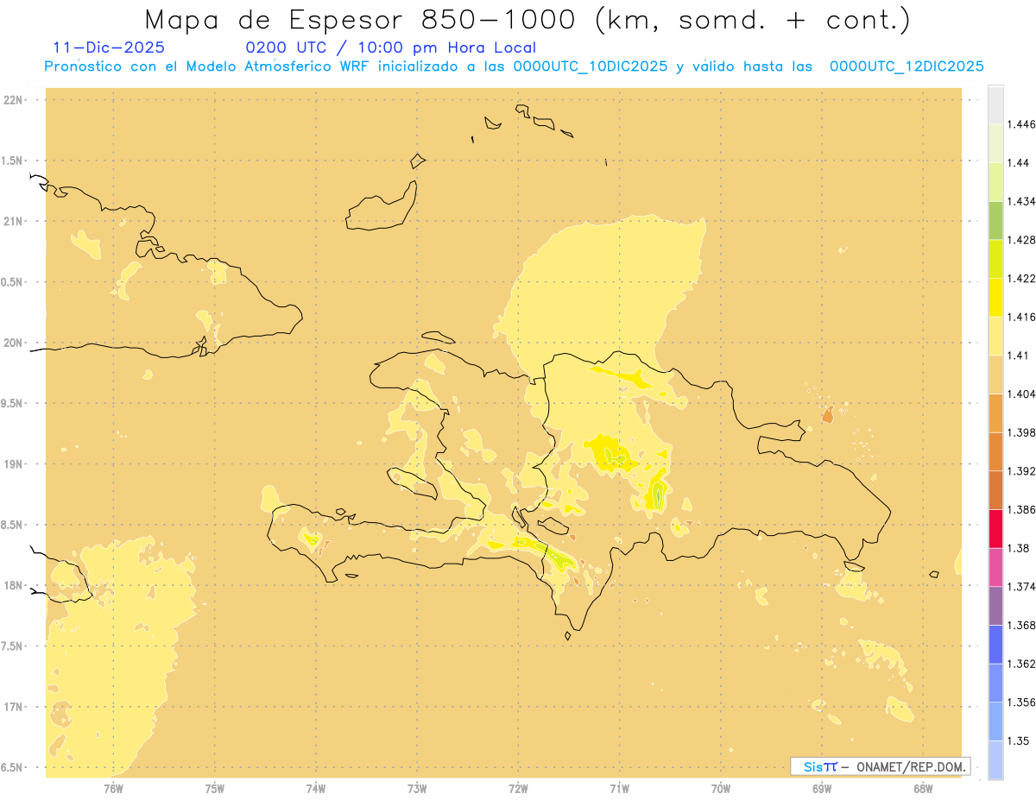
Task: Click the latitude label '19N'
Action: point(13,463)
